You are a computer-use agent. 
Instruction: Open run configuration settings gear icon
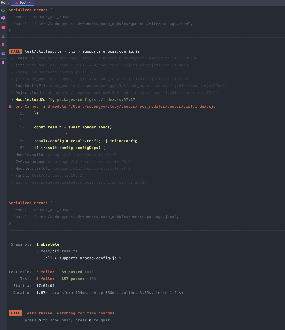(x=3, y=18)
